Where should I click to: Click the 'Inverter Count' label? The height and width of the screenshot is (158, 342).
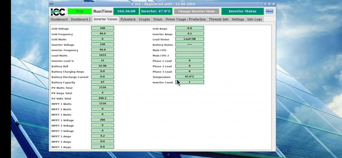[163, 82]
